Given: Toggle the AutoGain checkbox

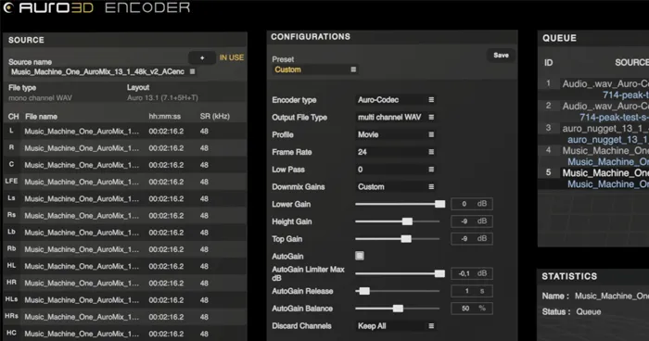Looking at the screenshot, I should pyautogui.click(x=360, y=256).
